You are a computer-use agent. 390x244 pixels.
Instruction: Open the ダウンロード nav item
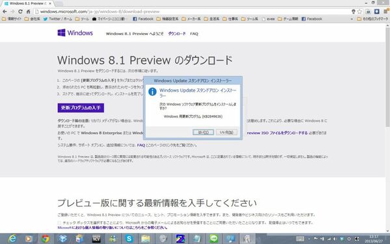pos(177,34)
